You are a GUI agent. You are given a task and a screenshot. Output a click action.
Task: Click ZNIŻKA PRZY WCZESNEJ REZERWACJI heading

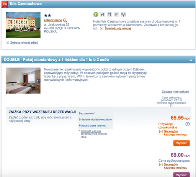tap(42, 112)
